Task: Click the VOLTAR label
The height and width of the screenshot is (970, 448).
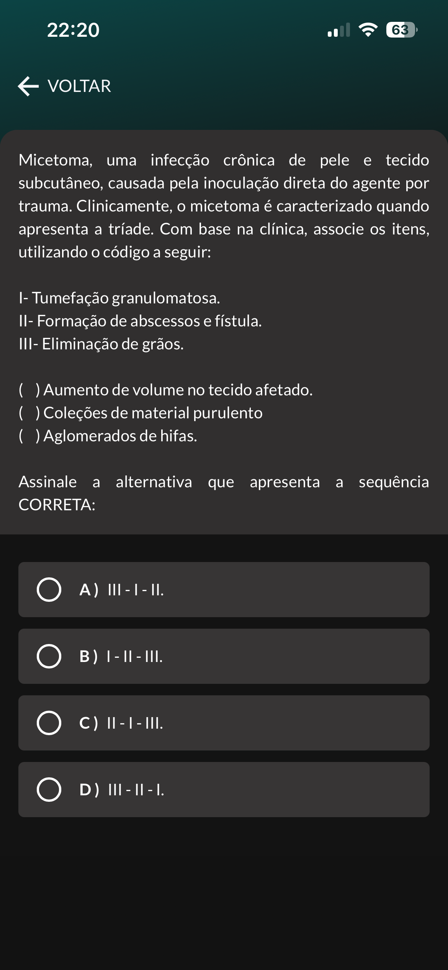Action: coord(79,86)
